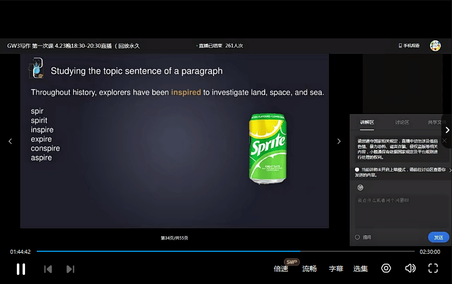The width and height of the screenshot is (452, 284).
Task: Click the total duration 02:30:00
Action: point(430,252)
